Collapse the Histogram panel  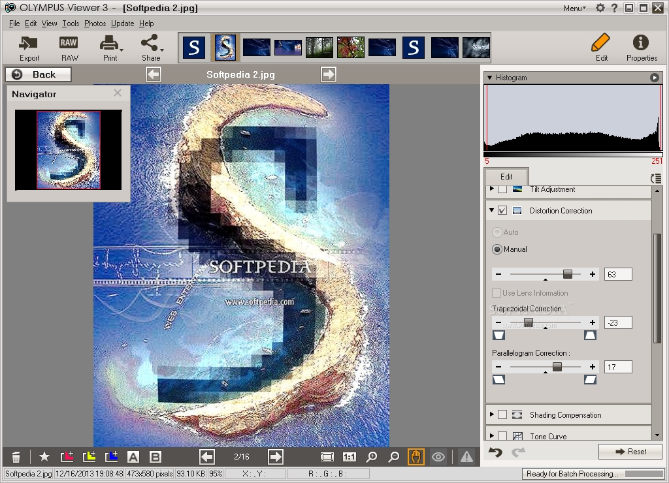[x=490, y=78]
